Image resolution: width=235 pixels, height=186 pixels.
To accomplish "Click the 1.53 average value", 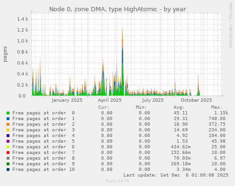I will coord(182,141).
